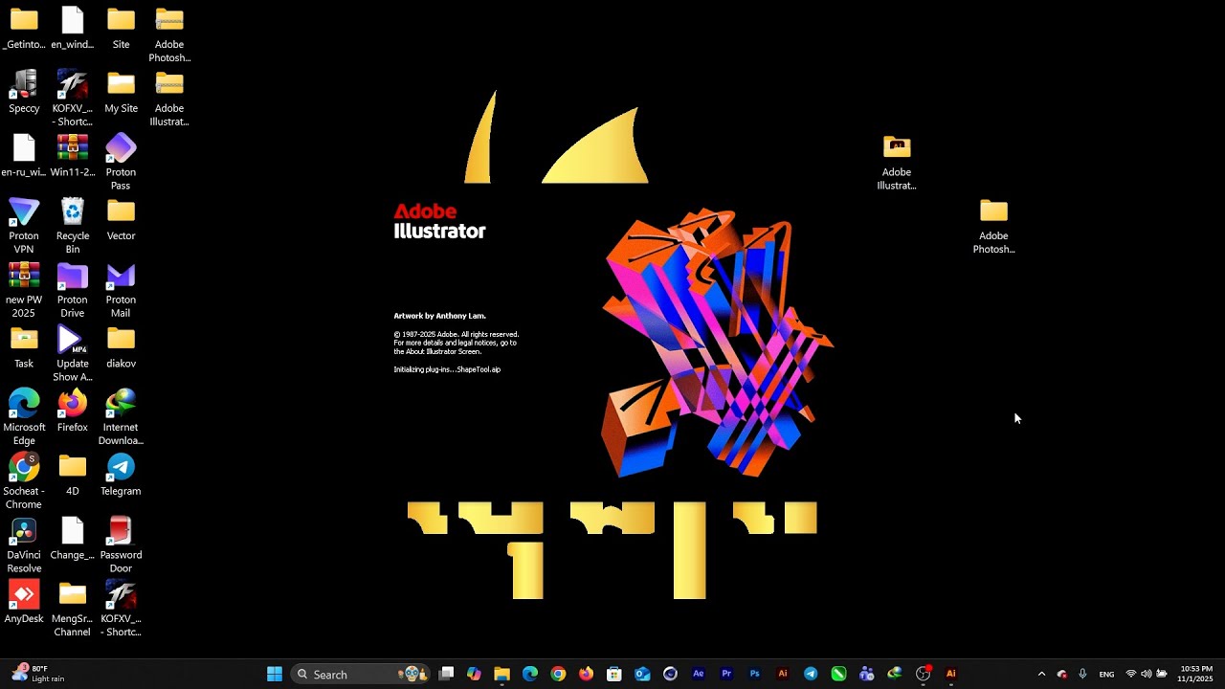
Task: Click the Adobe Illustrator splash artwork
Action: pos(716,343)
